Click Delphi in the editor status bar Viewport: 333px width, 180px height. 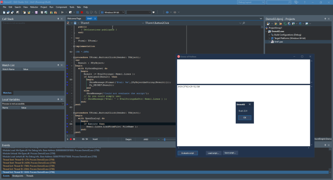(x=128, y=139)
